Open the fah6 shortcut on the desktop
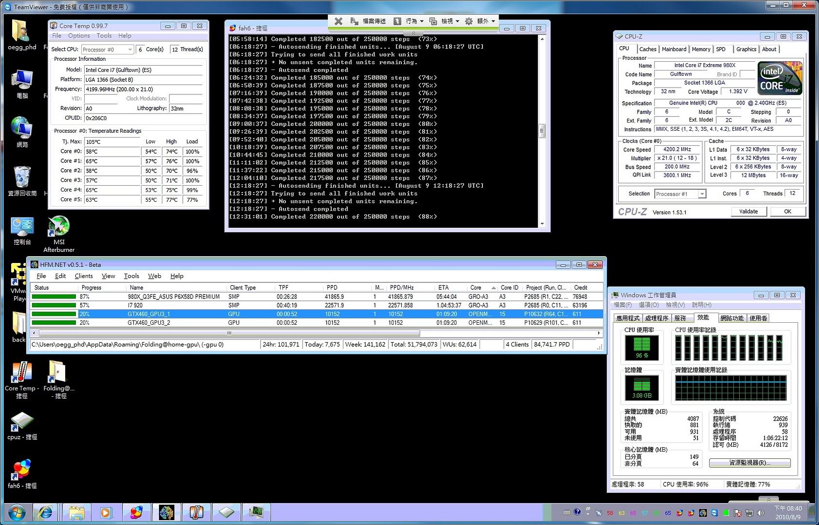The height and width of the screenshot is (525, 819). pyautogui.click(x=22, y=474)
